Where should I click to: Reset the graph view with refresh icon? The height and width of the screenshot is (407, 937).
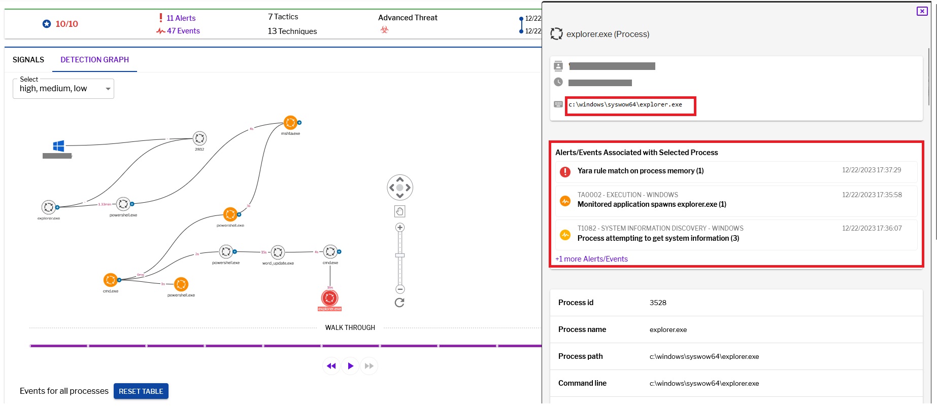pyautogui.click(x=399, y=303)
